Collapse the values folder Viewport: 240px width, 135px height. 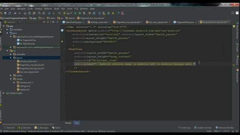[x=11, y=79]
